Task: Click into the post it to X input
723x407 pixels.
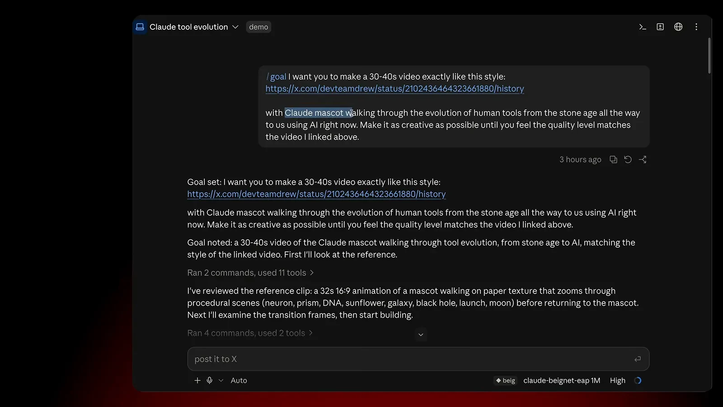Action: click(x=418, y=359)
